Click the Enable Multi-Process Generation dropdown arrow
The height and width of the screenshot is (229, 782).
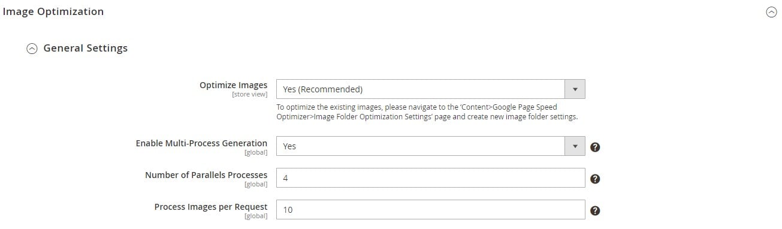click(x=575, y=146)
